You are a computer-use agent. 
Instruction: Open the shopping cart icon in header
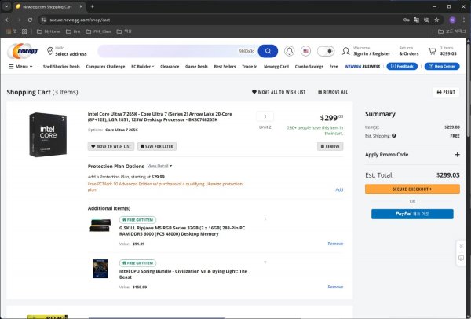coord(433,51)
